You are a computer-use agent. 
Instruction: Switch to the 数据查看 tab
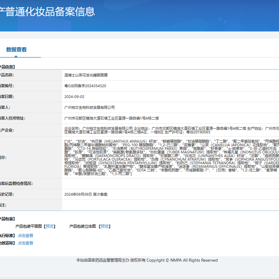[x=16, y=50]
